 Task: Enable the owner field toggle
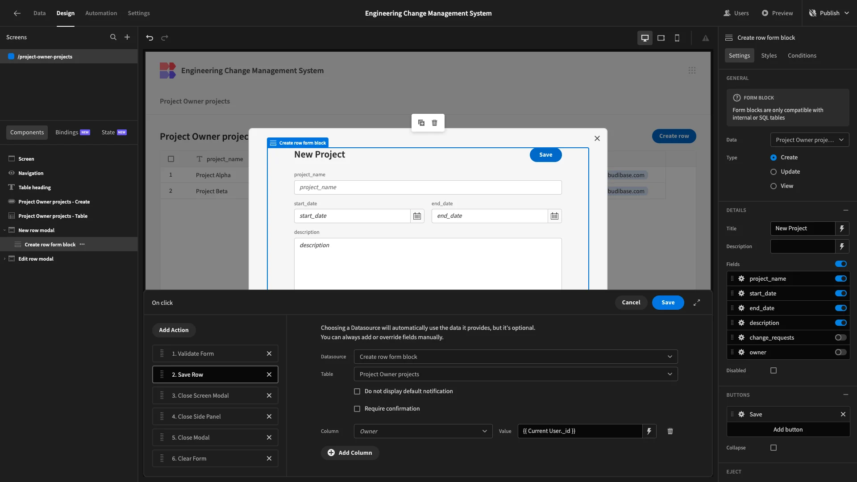click(x=841, y=352)
